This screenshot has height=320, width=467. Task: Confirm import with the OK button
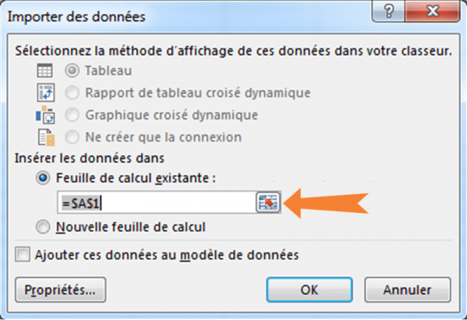pos(310,290)
